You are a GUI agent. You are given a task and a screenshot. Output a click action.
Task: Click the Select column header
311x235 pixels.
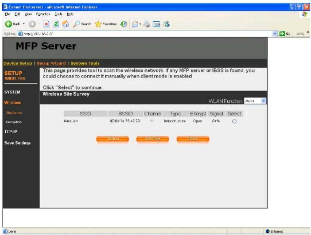pos(234,114)
